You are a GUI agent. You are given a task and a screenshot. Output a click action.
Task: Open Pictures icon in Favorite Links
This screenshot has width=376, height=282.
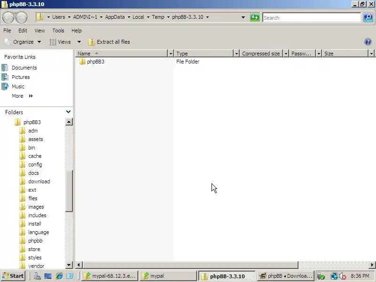tap(5, 77)
